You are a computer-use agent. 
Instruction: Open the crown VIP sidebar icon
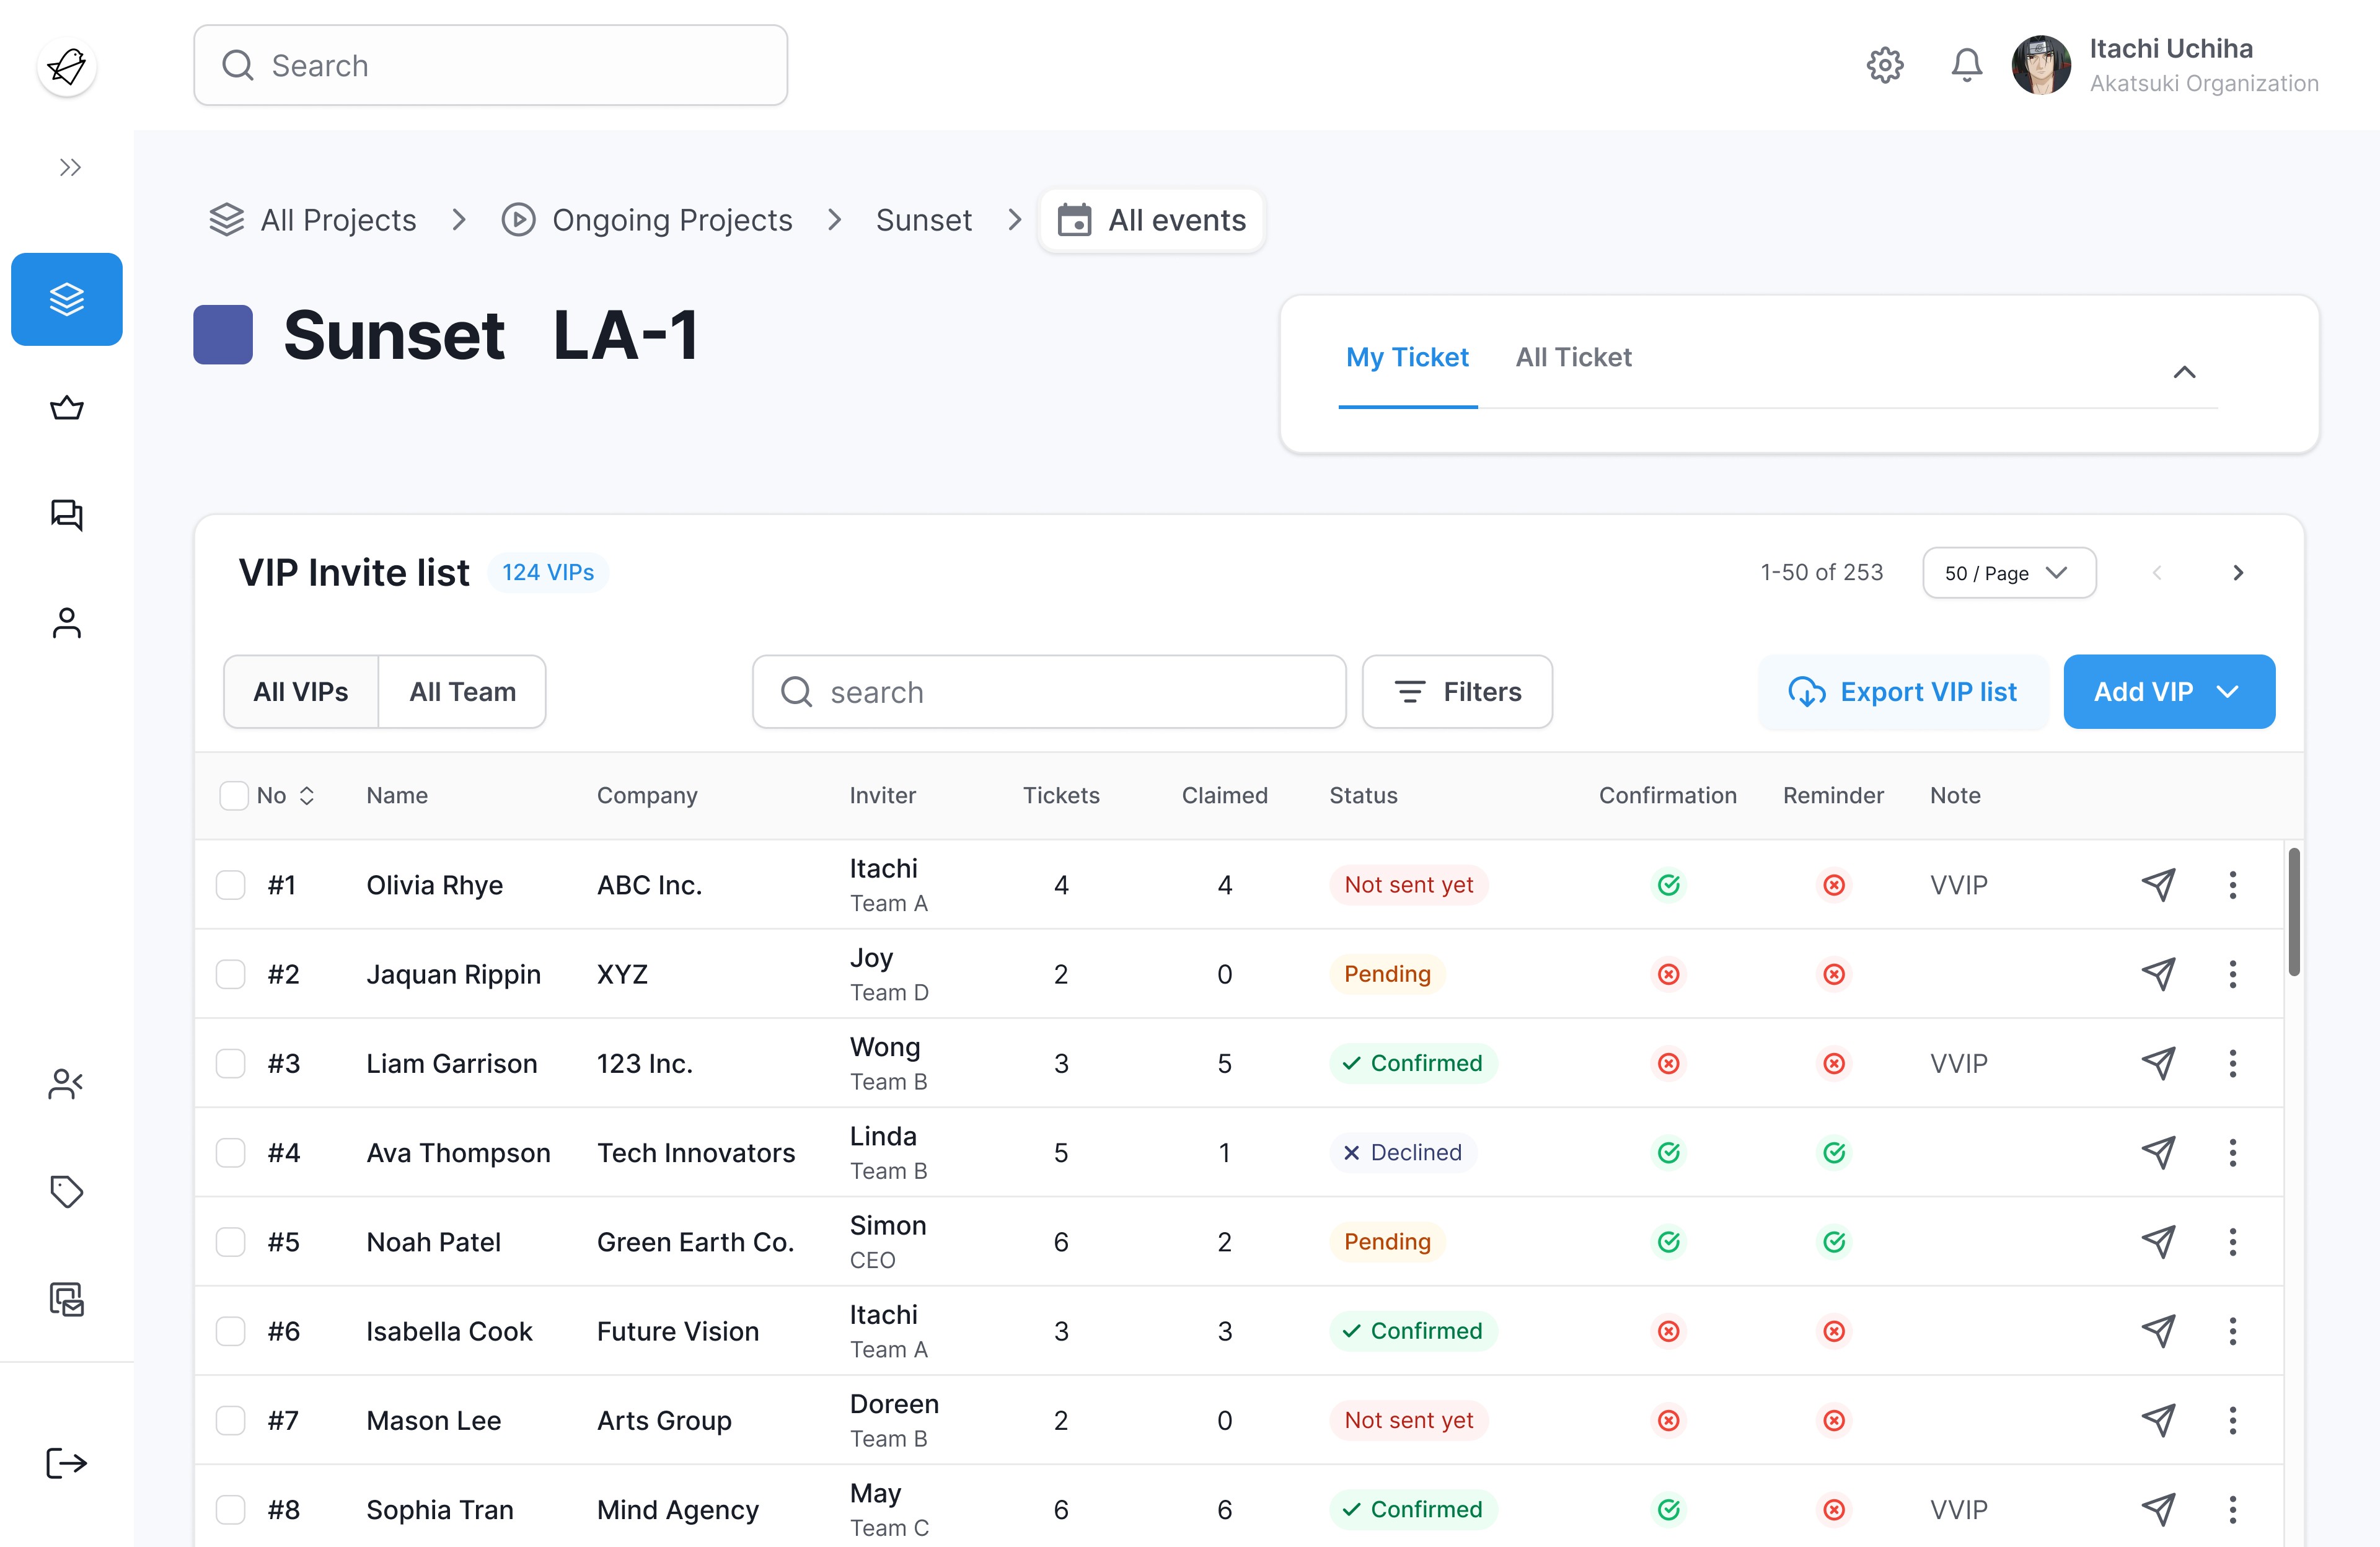point(67,408)
